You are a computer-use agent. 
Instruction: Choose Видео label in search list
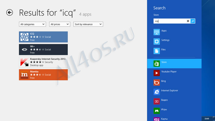164,100
